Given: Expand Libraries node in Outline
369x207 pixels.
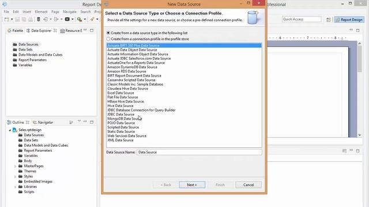Looking at the screenshot, I should coord(16,187).
